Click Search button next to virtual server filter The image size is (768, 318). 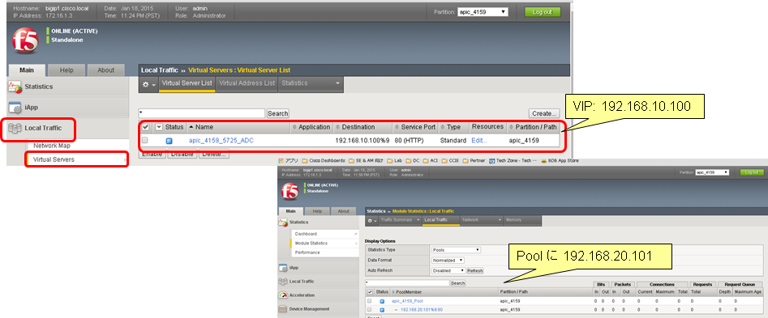point(277,113)
